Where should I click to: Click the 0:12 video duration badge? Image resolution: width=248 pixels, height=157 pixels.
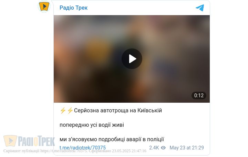[199, 96]
